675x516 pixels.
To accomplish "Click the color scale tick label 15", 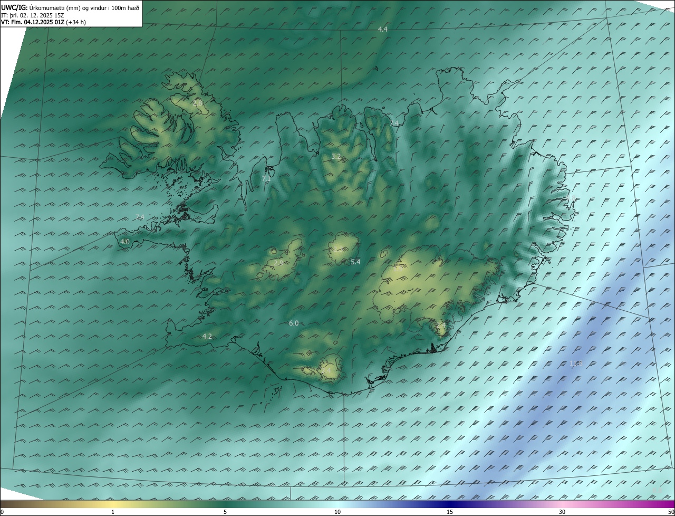I will point(450,512).
